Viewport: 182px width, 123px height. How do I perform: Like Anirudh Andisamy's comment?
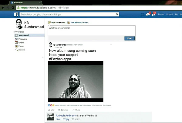(x=58, y=119)
